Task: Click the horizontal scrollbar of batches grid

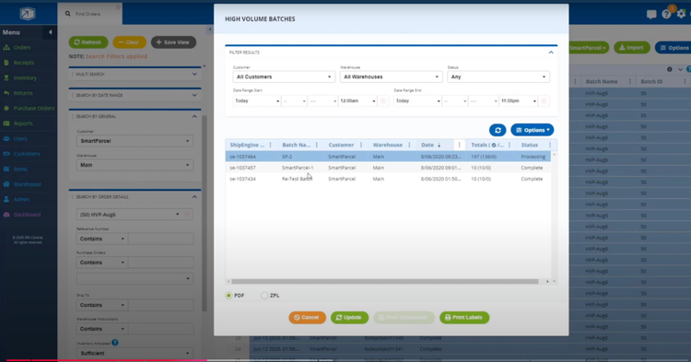Action: pos(385,282)
